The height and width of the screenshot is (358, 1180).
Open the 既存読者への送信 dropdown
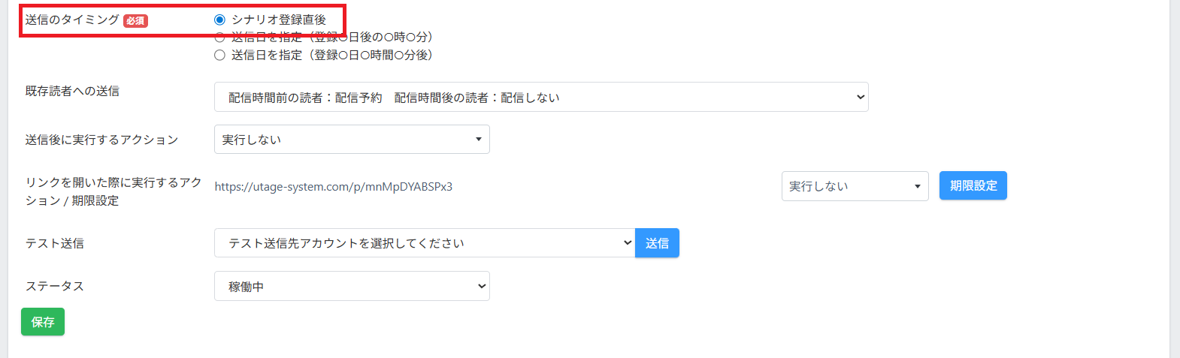point(540,98)
